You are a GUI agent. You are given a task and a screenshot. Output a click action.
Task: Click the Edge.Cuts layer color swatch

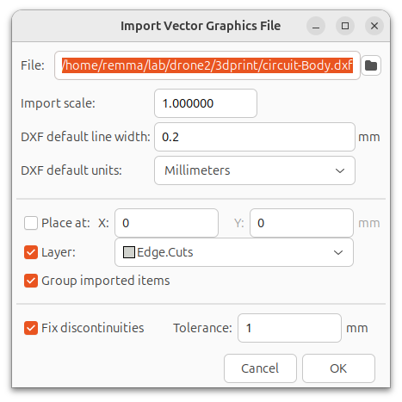click(129, 252)
